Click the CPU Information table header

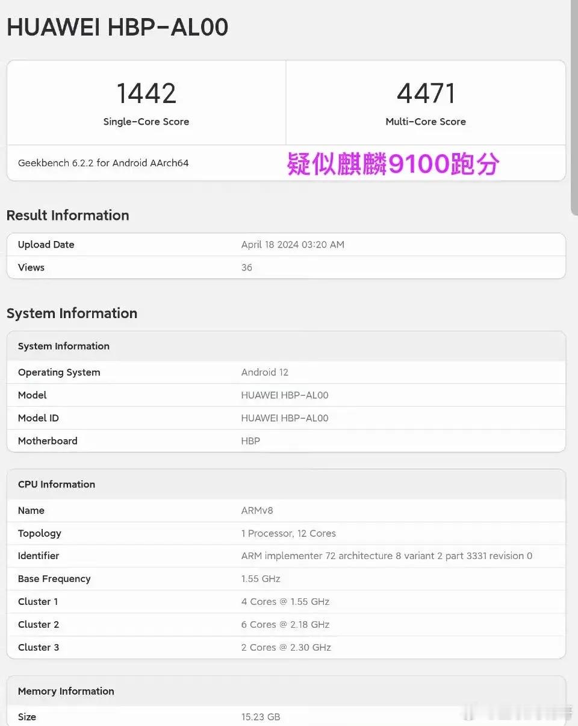point(57,484)
